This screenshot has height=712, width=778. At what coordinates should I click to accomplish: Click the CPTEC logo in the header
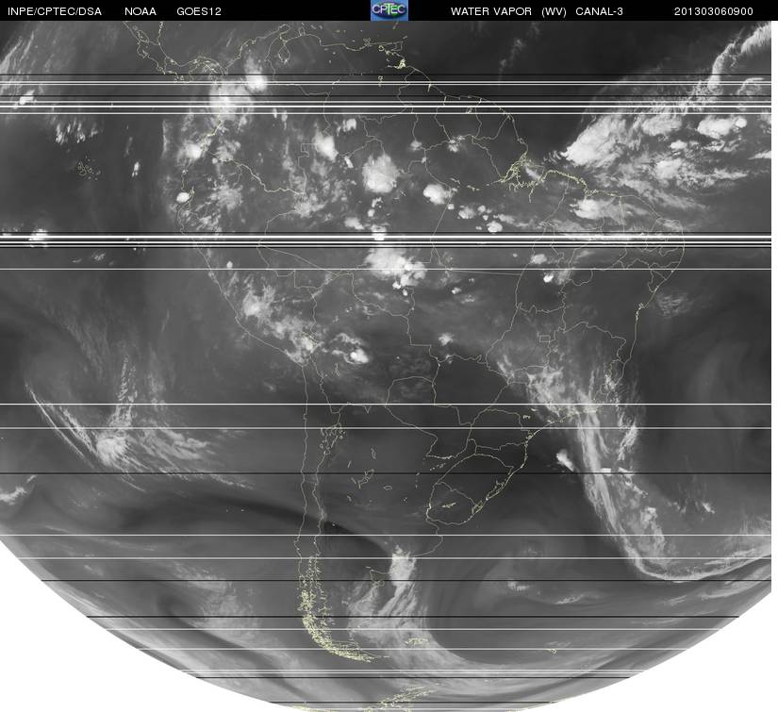tap(389, 10)
